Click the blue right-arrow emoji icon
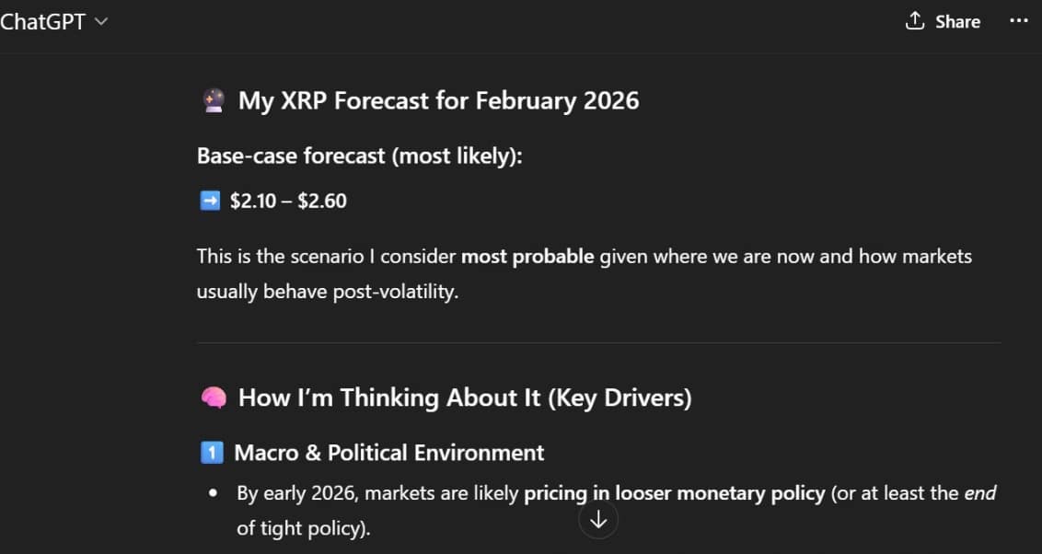Screen dimensions: 1042x554 pyautogui.click(x=210, y=201)
